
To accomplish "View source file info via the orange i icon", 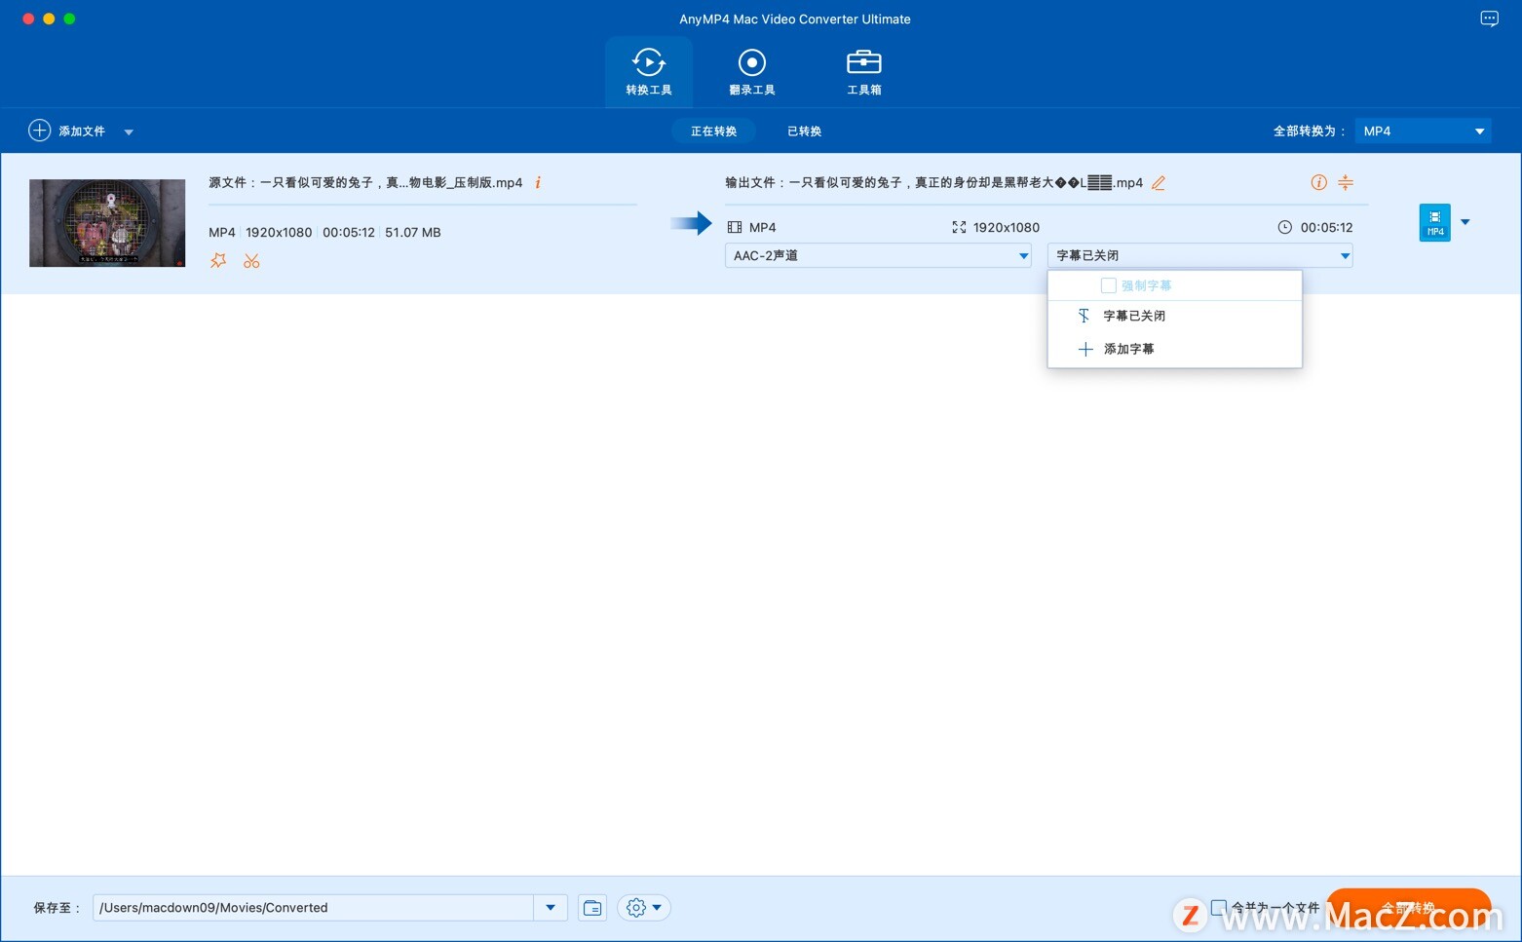I will coord(538,182).
